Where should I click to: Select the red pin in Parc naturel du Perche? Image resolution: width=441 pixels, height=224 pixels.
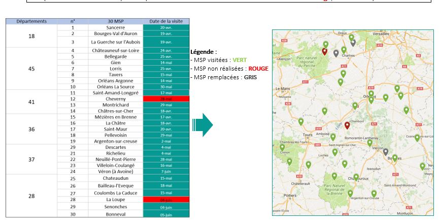(324, 51)
